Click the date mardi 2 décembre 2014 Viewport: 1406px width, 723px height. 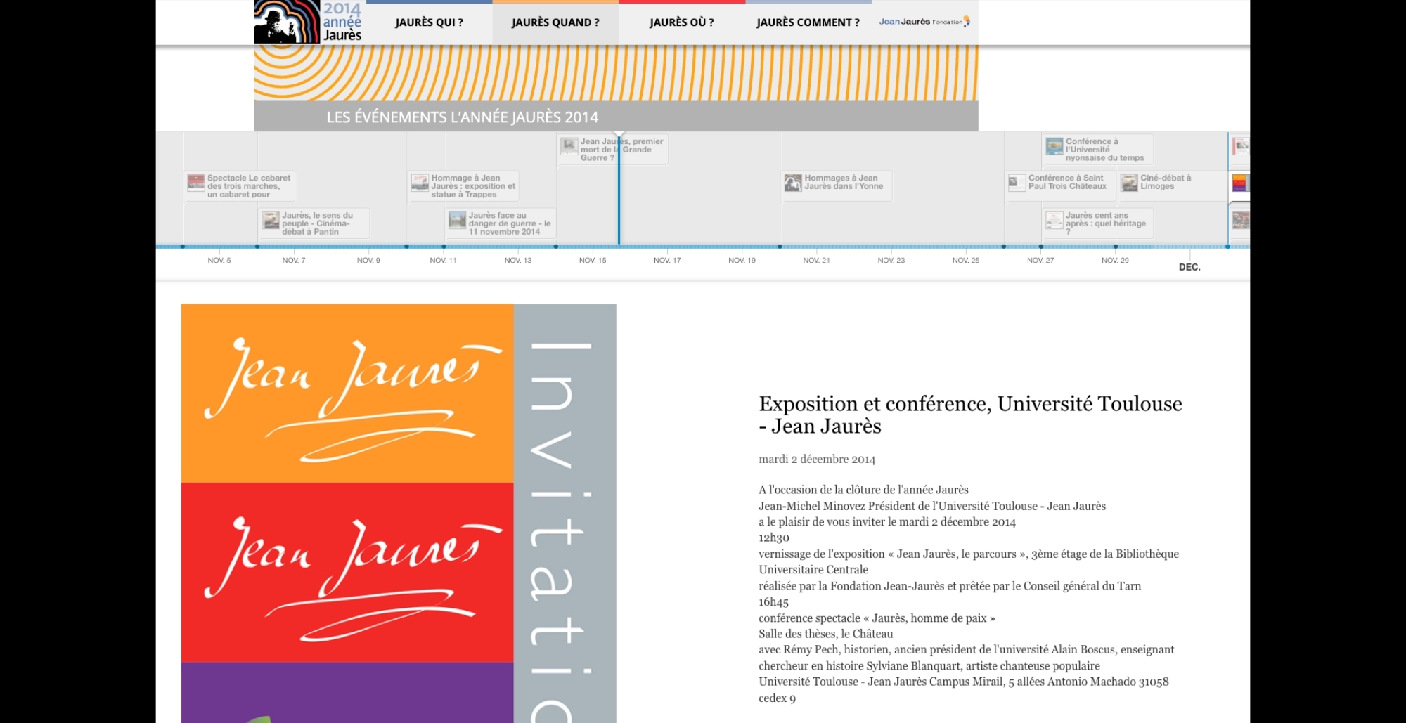817,460
